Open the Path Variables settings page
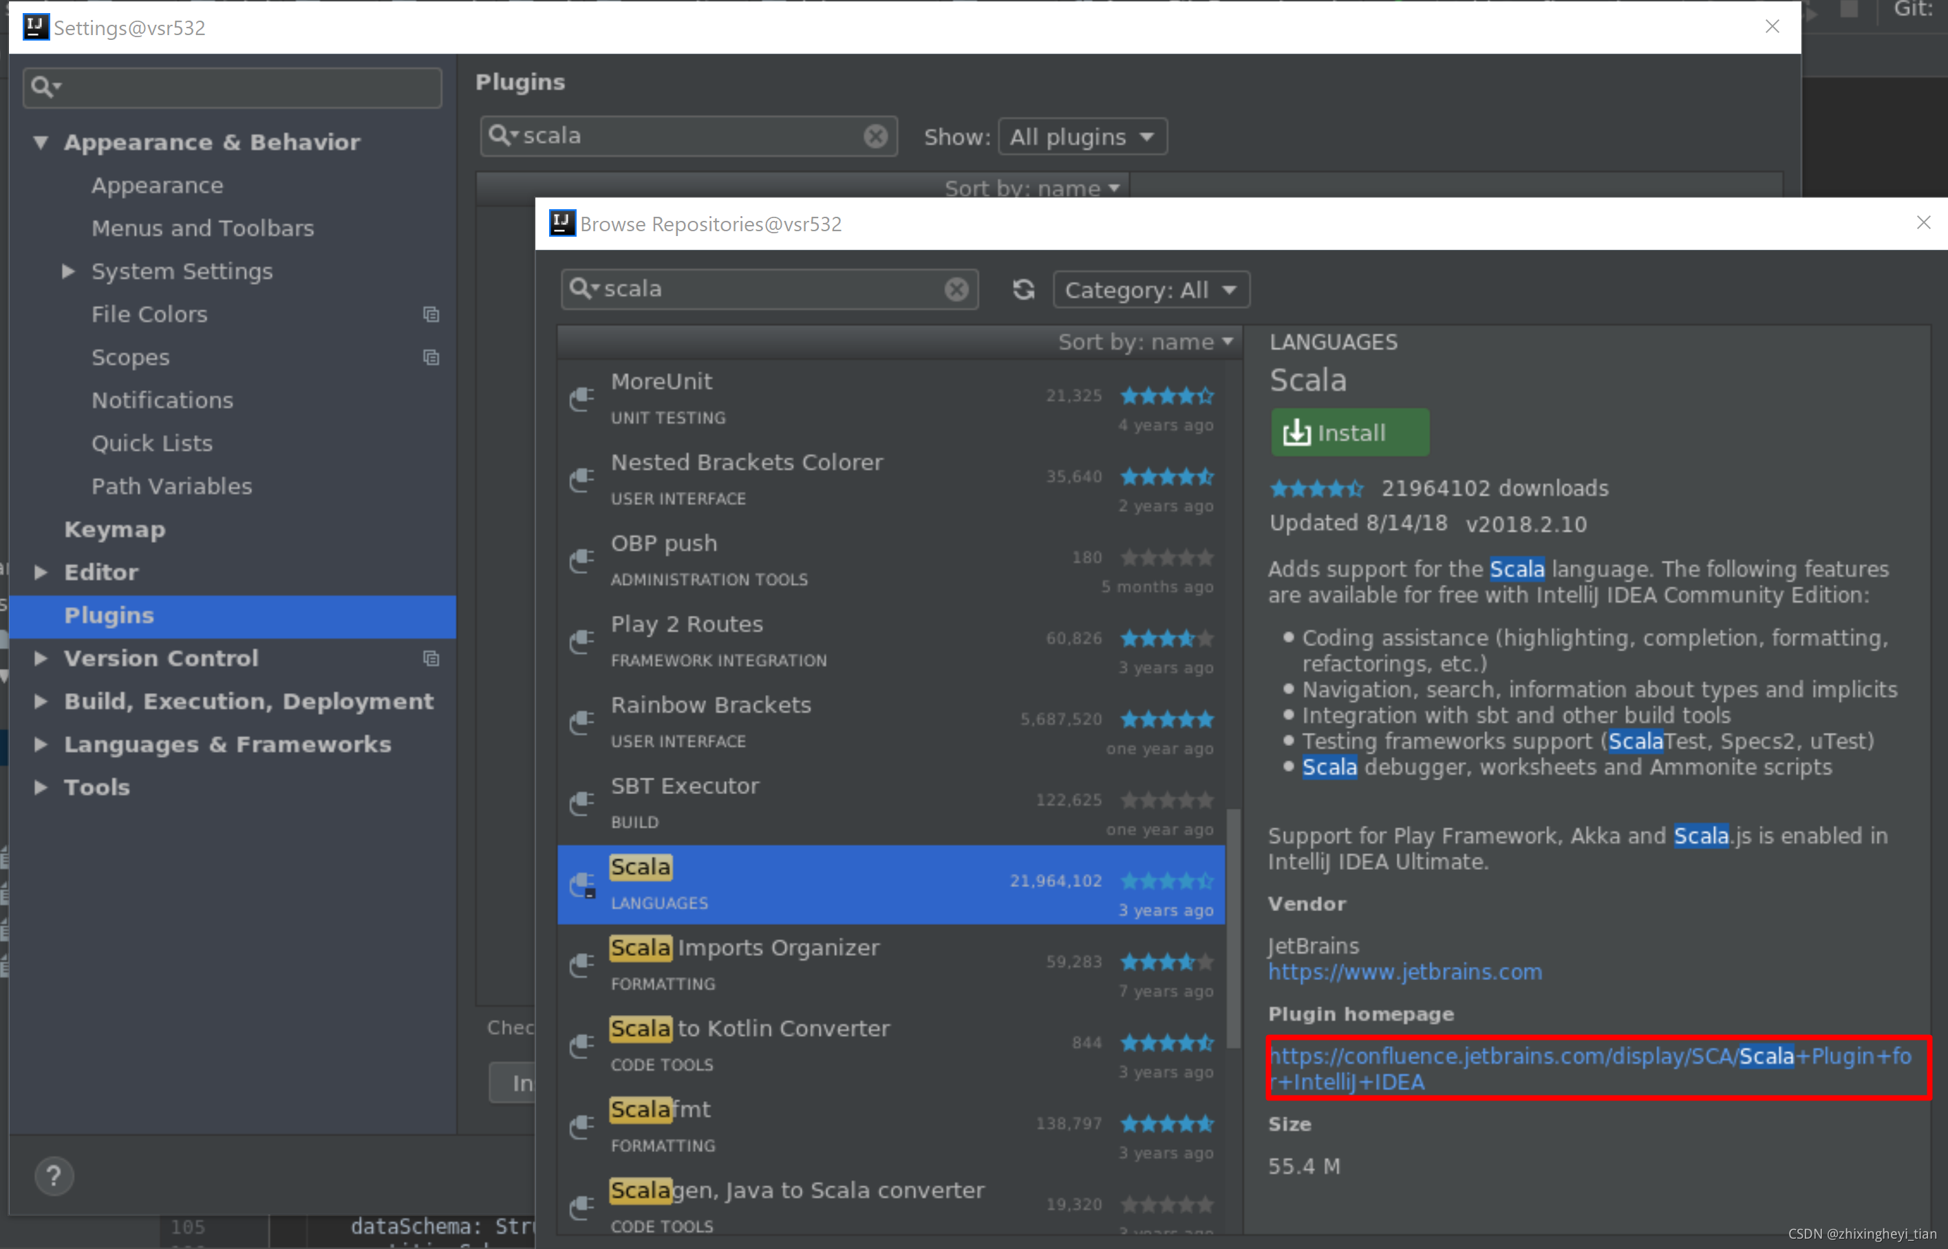 pyautogui.click(x=172, y=487)
